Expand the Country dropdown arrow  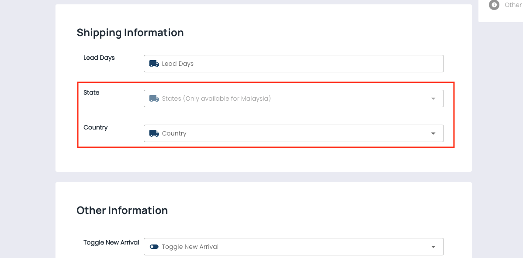pyautogui.click(x=433, y=133)
